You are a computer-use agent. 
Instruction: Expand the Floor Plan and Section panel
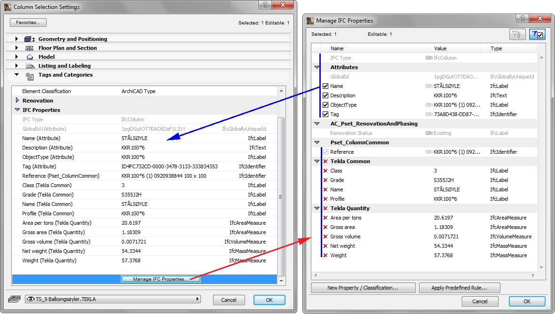click(x=16, y=47)
